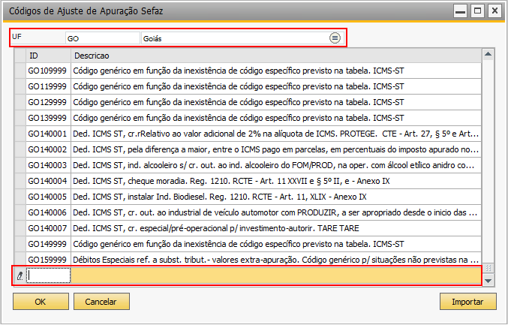Image resolution: width=508 pixels, height=325 pixels.
Task: Click the pencil edit icon in new row
Action: [20, 275]
